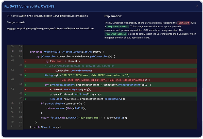Select the added preparedStatement.setString line

[76, 94]
